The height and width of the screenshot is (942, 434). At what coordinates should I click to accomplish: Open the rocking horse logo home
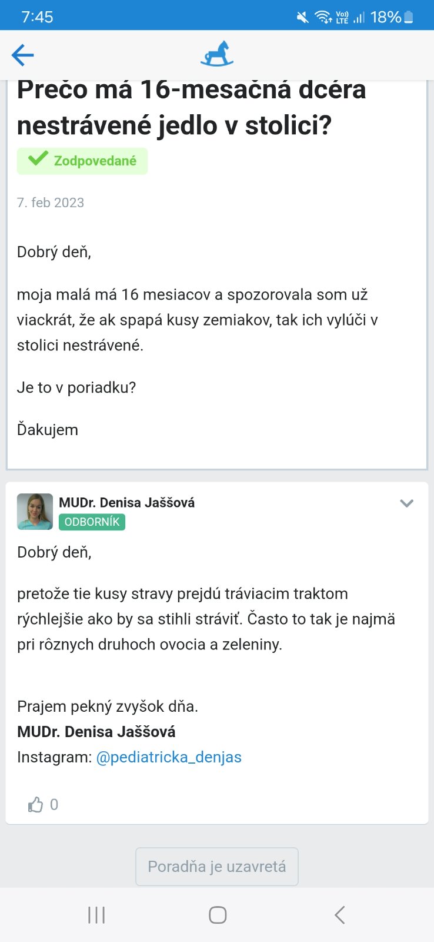tap(216, 54)
